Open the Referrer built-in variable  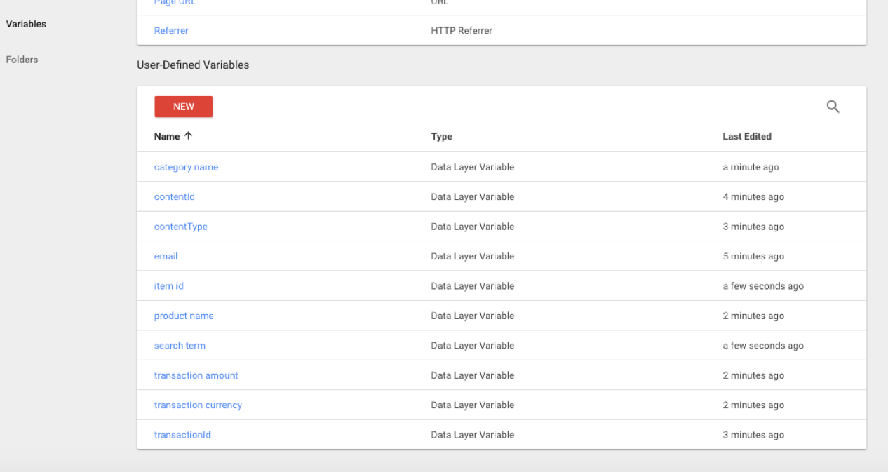click(x=171, y=31)
